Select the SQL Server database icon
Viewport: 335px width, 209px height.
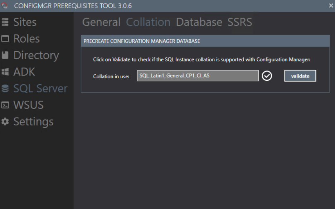pyautogui.click(x=6, y=88)
